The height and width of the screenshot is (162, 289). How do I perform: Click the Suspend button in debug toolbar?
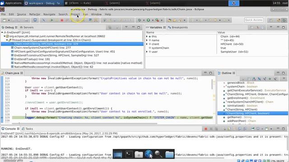tap(57, 20)
